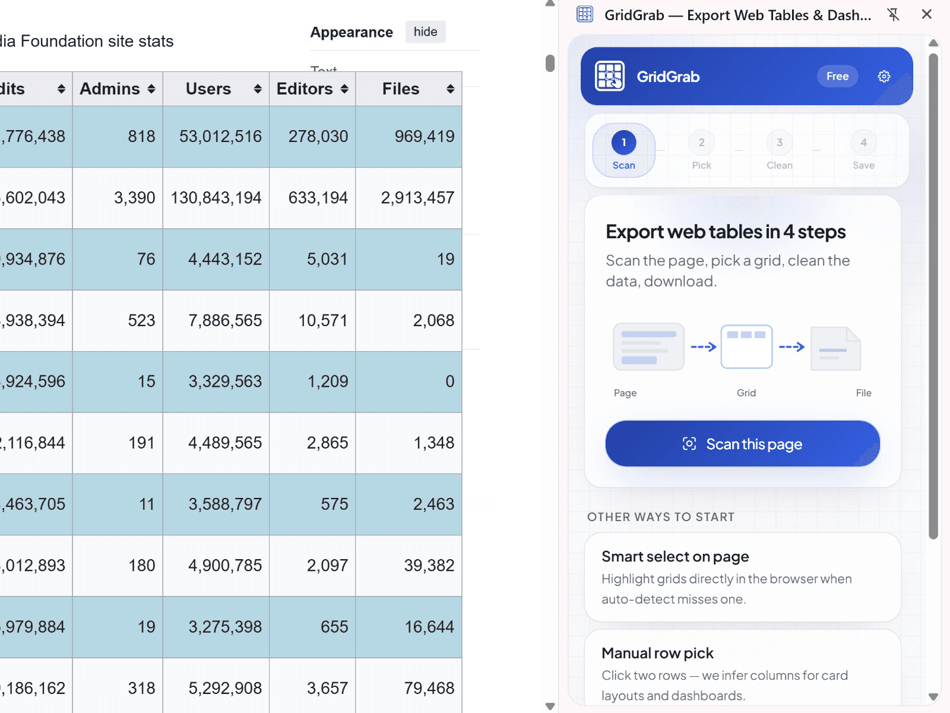Viewport: 950px width, 713px height.
Task: Click Admins cell '3,390'
Action: click(118, 198)
